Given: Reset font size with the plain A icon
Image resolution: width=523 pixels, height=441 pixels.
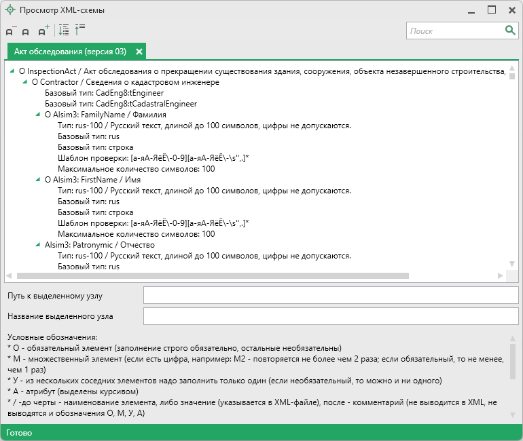Looking at the screenshot, I should click(x=26, y=31).
